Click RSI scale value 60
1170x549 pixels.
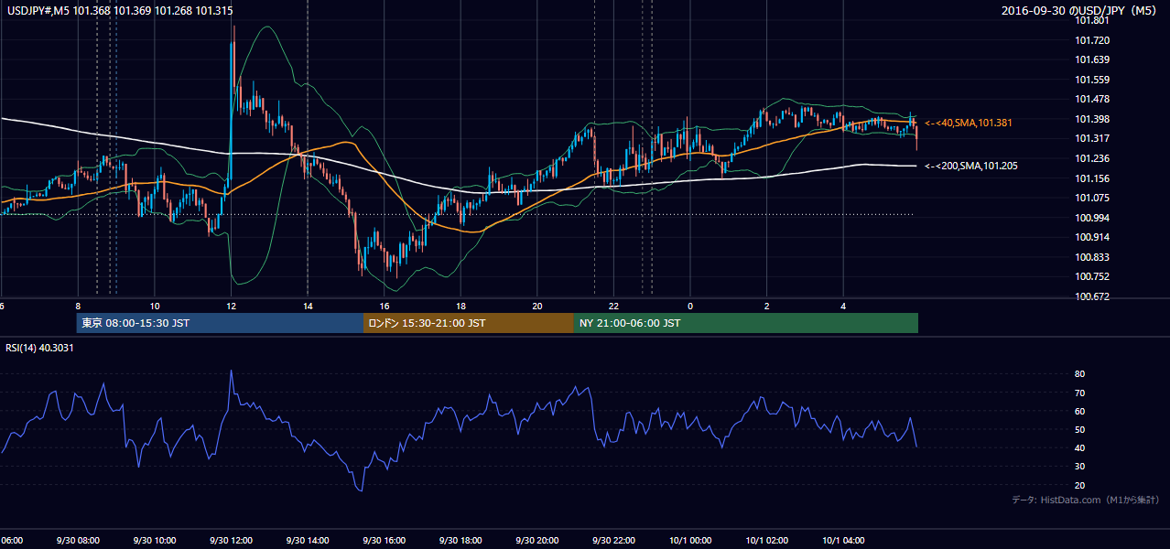pyautogui.click(x=1080, y=411)
